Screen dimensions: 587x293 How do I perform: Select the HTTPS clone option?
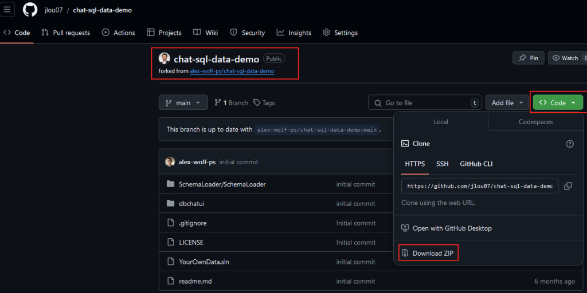415,164
